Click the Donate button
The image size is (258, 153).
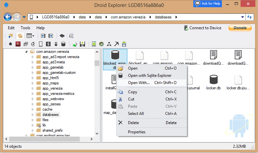(x=240, y=28)
